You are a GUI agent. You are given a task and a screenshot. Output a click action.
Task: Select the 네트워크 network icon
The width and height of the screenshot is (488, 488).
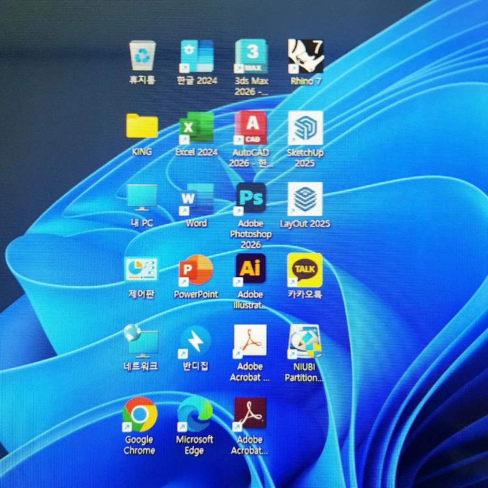pos(141,342)
